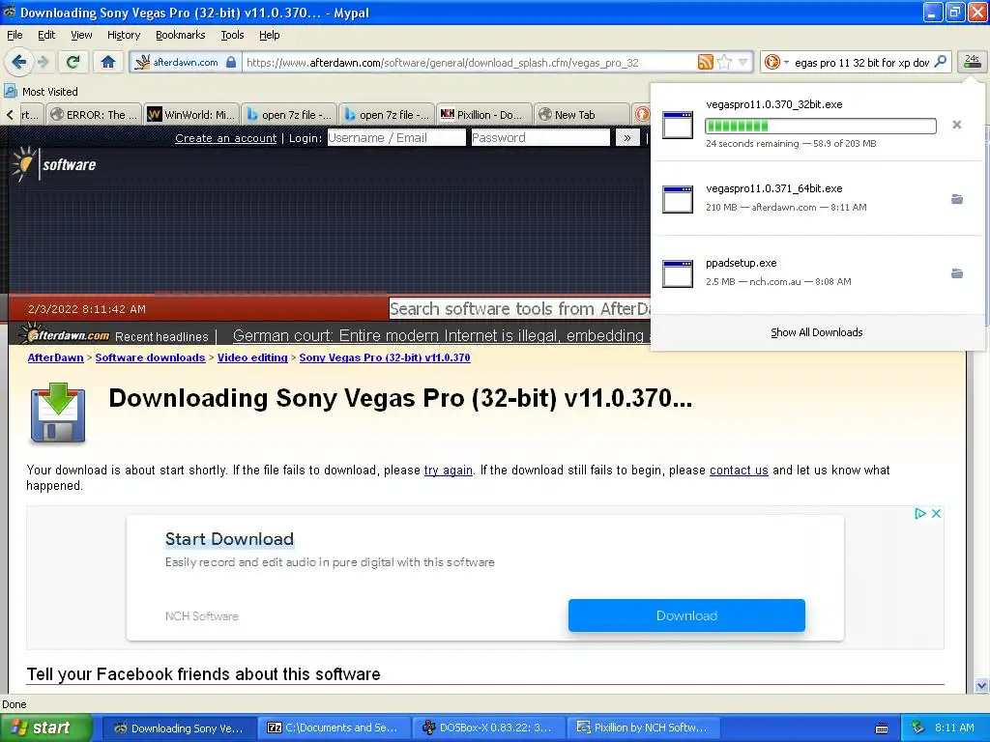Click the afterdawn.com headlines logo
Image resolution: width=990 pixels, height=742 pixels.
pos(65,334)
